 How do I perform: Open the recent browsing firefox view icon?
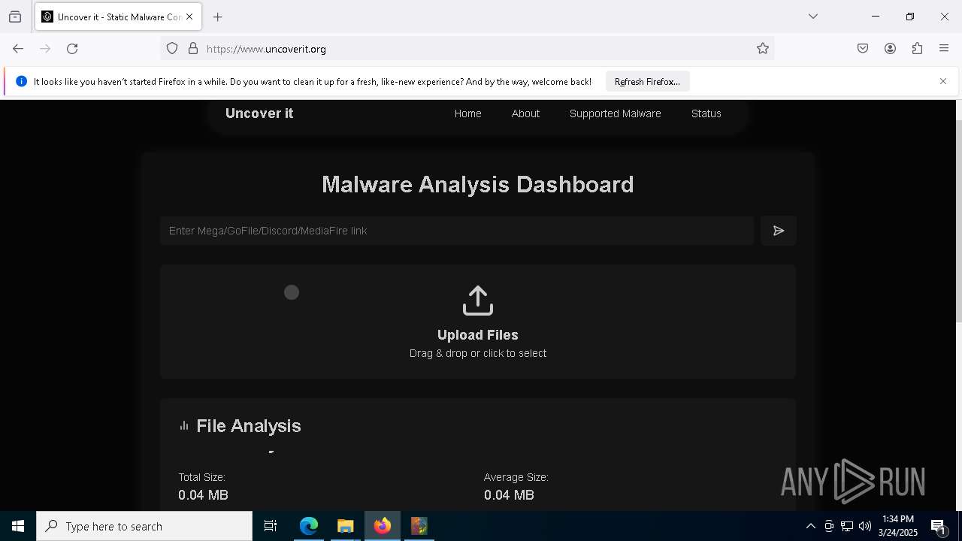click(15, 17)
